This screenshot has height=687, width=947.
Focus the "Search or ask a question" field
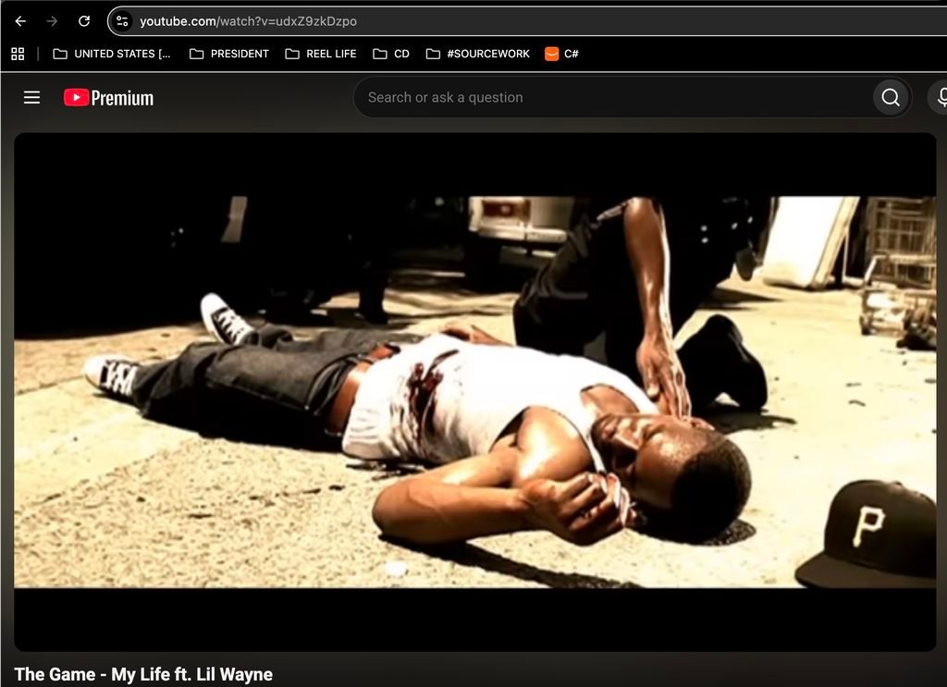point(613,97)
